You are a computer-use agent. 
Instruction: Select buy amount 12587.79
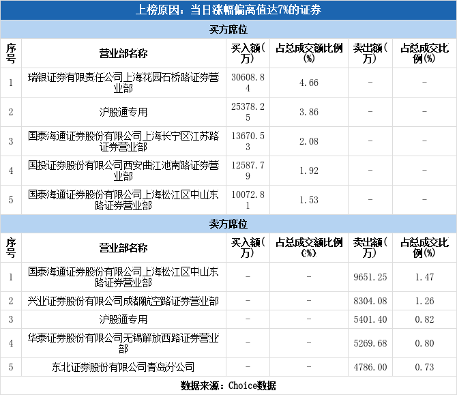(248, 171)
